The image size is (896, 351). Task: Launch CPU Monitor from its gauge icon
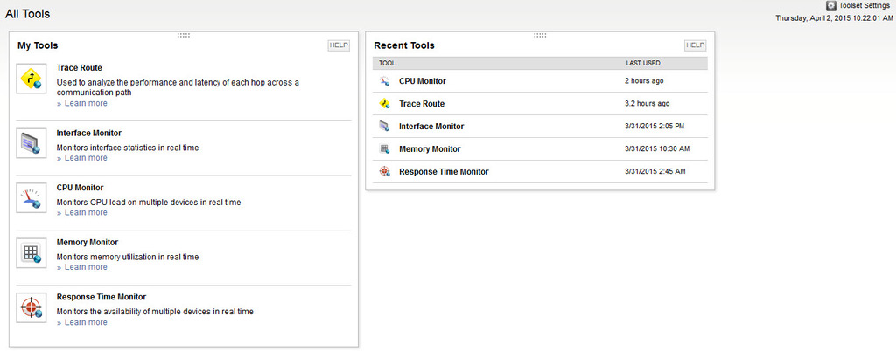point(31,198)
